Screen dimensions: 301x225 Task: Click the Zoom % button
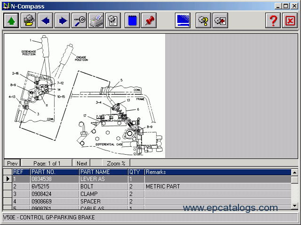(116, 163)
